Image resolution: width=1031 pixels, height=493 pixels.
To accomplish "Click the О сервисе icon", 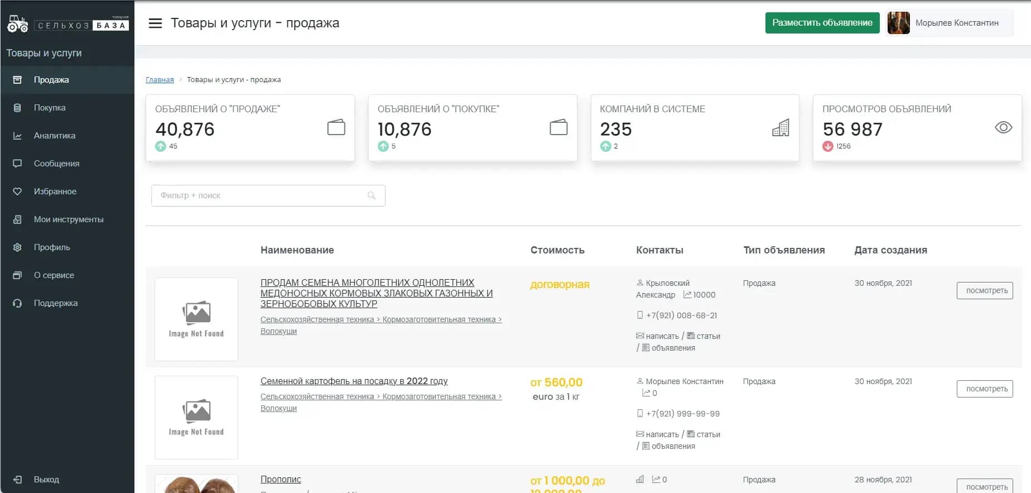I will click(17, 275).
